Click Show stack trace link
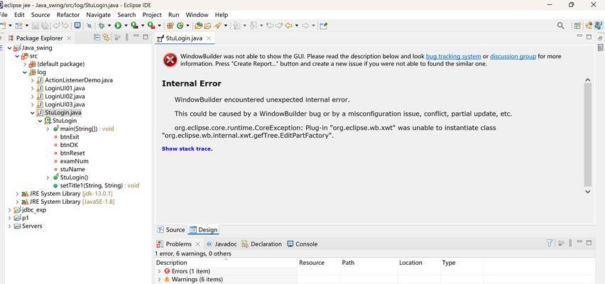The width and height of the screenshot is (605, 284). 187,148
